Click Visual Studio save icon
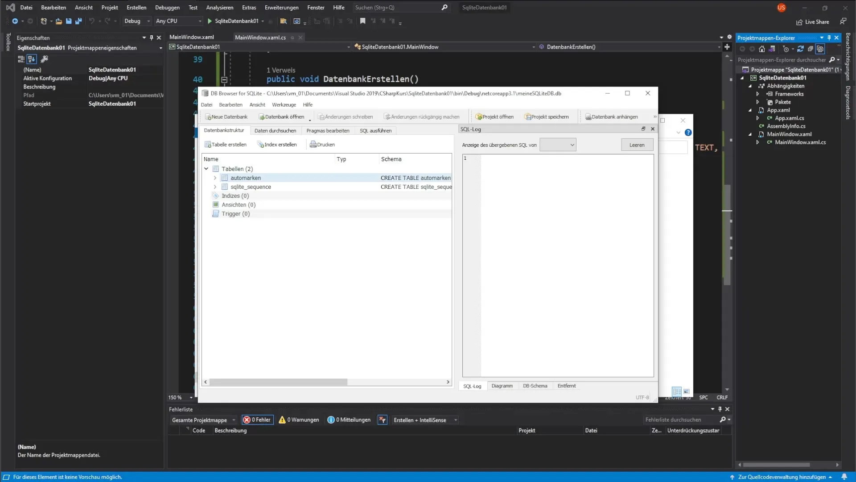This screenshot has width=856, height=482. click(x=69, y=21)
